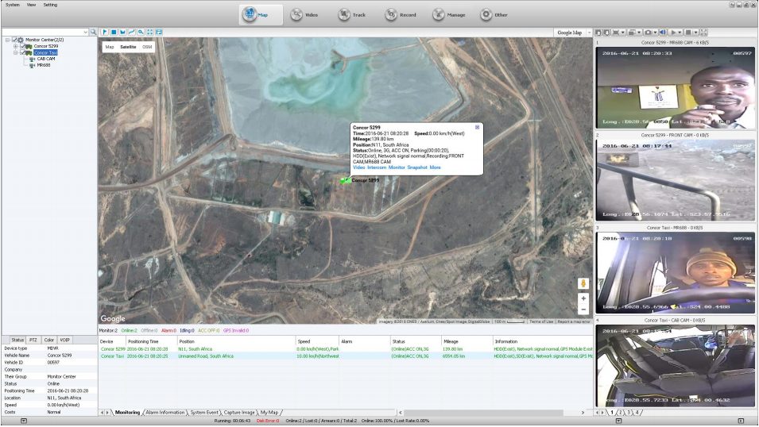
Task: Open the snapshot dropdown arrow
Action: 655,33
